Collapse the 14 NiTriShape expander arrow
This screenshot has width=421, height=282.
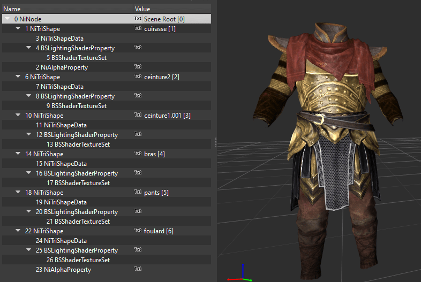click(x=18, y=154)
